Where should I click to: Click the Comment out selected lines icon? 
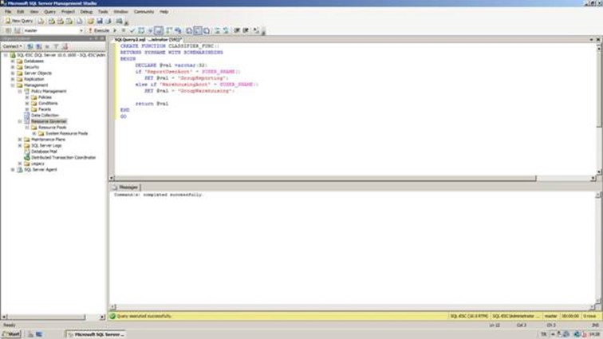point(217,30)
